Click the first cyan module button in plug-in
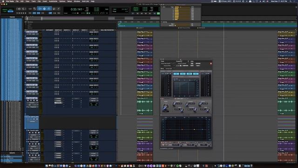Screen dimensions: 298x168 (x=176, y=74)
